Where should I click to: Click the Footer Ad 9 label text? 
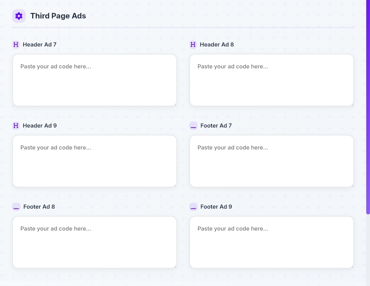pyautogui.click(x=216, y=207)
